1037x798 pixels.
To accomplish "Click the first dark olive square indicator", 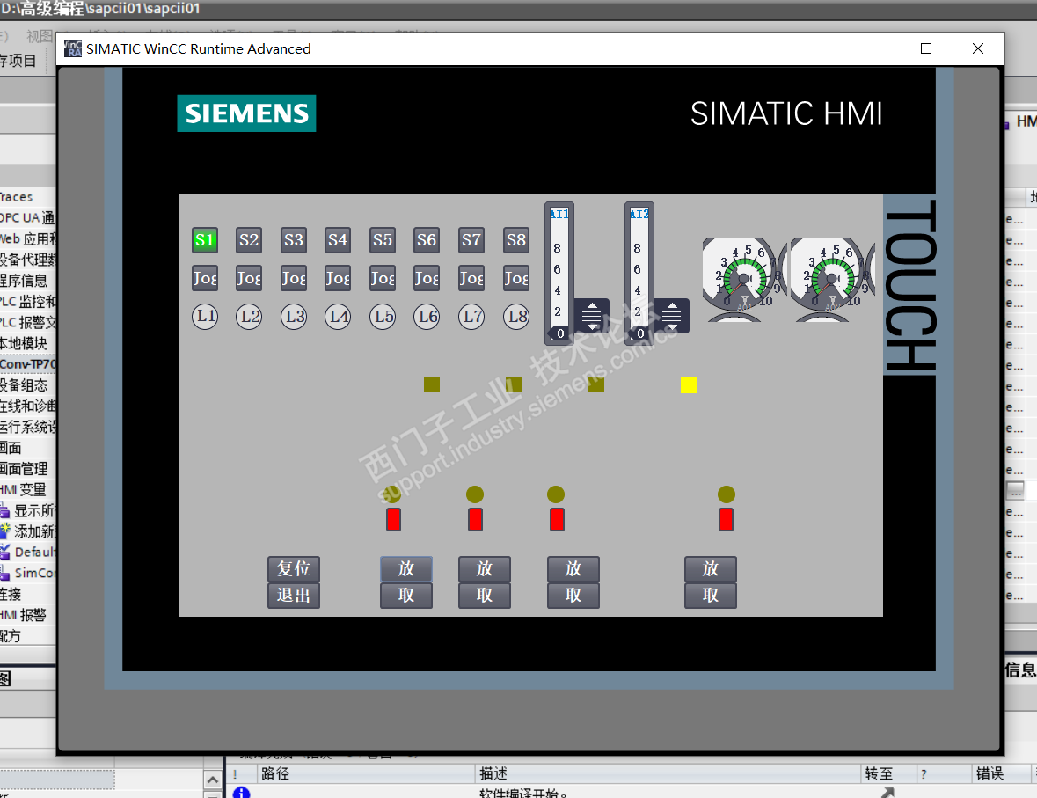I will point(432,384).
